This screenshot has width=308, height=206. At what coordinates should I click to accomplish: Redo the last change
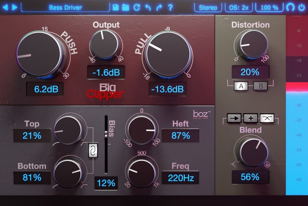[x=159, y=7]
